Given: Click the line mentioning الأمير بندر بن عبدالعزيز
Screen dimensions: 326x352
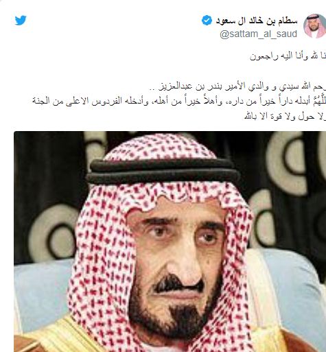Looking at the screenshot, I should tap(238, 86).
